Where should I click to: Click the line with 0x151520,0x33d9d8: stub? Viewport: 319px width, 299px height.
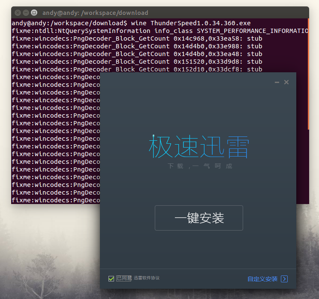pyautogui.click(x=137, y=62)
